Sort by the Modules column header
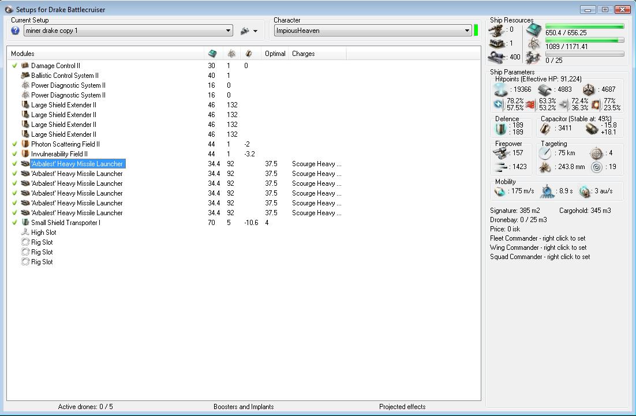This screenshot has width=636, height=416. 106,54
